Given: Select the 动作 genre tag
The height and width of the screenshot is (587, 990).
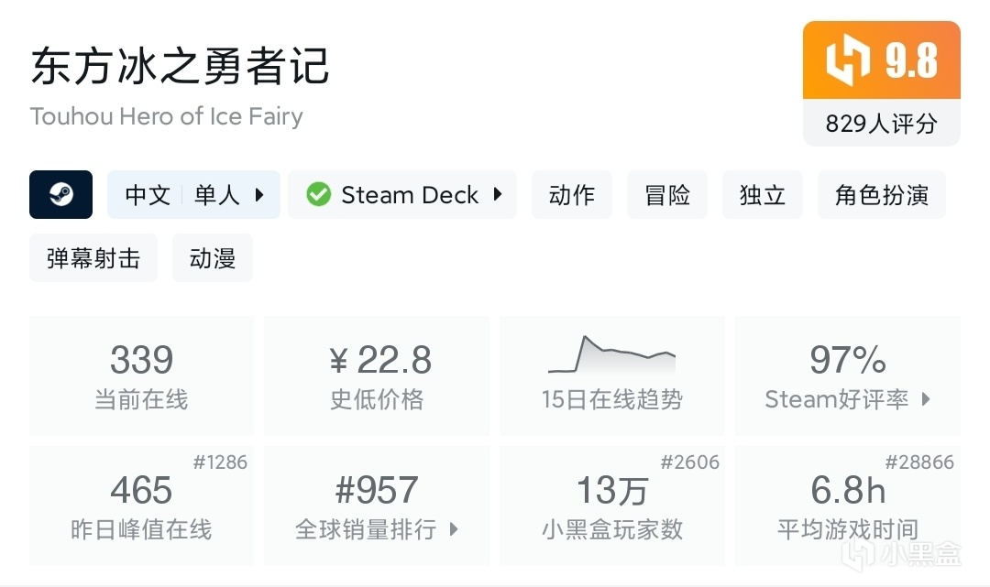Looking at the screenshot, I should tap(572, 195).
